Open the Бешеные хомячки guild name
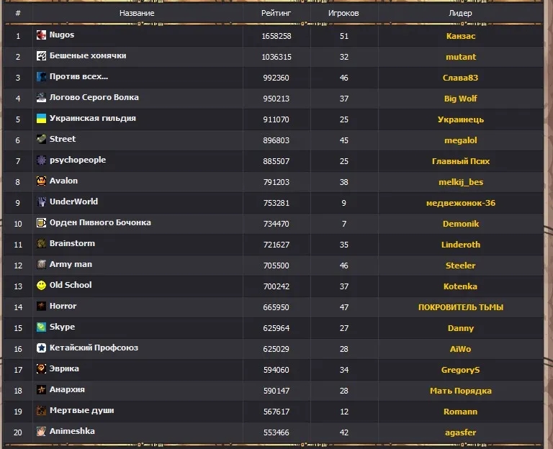Viewport: 553px width, 449px height. coord(88,55)
